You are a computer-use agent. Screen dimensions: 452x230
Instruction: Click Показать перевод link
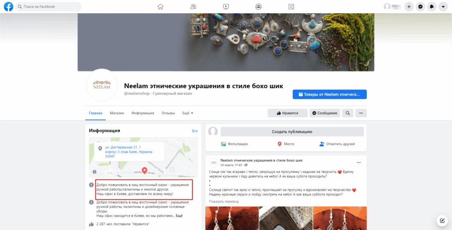point(224,201)
